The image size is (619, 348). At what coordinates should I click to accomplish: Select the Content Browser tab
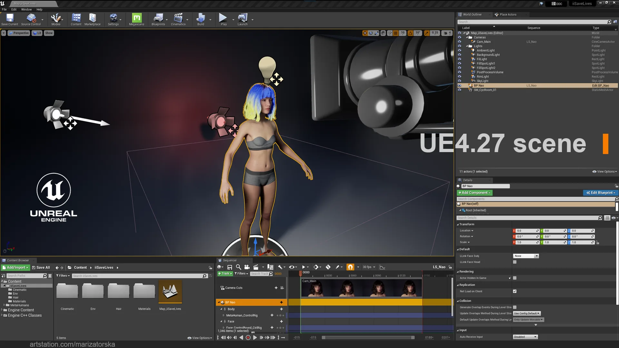(x=18, y=260)
